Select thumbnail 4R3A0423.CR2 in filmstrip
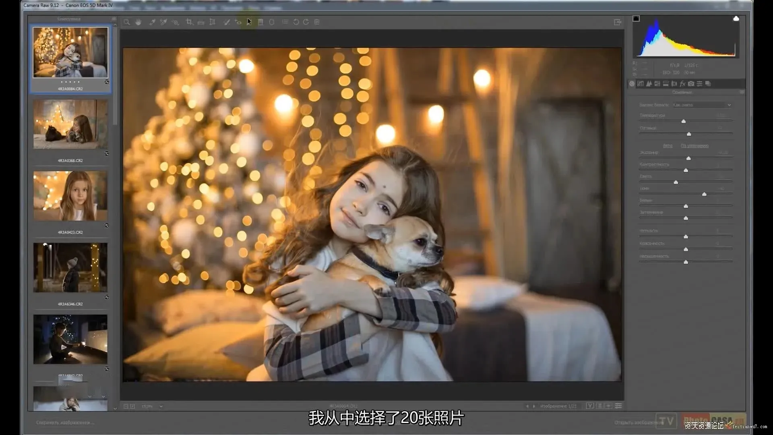 tap(70, 196)
